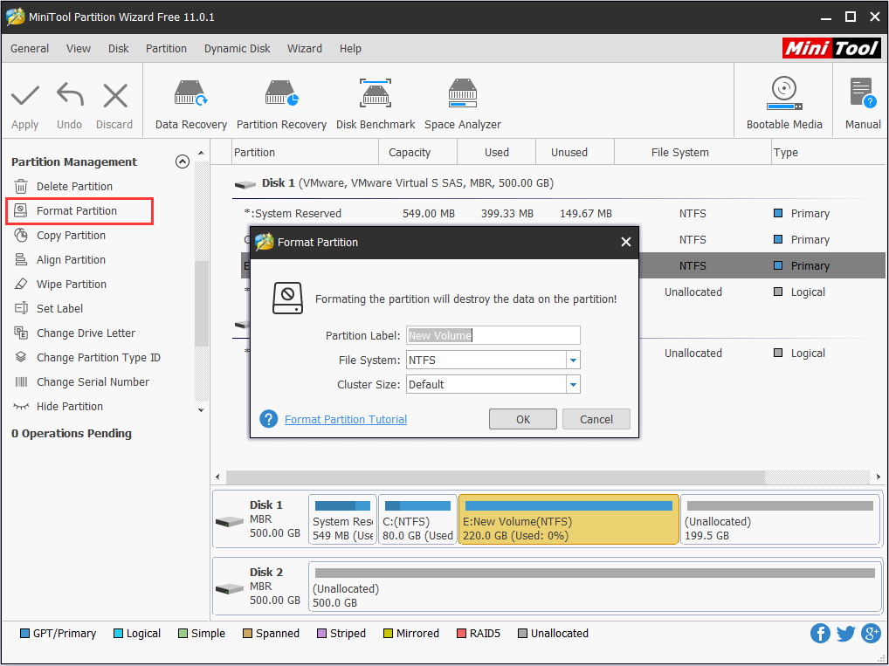Viewport: 889px width, 666px height.
Task: Select Disk 2 drive icon in disk map
Action: coord(230,588)
